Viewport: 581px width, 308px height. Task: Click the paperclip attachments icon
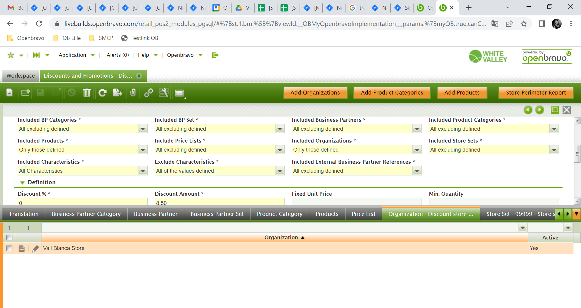click(x=133, y=93)
